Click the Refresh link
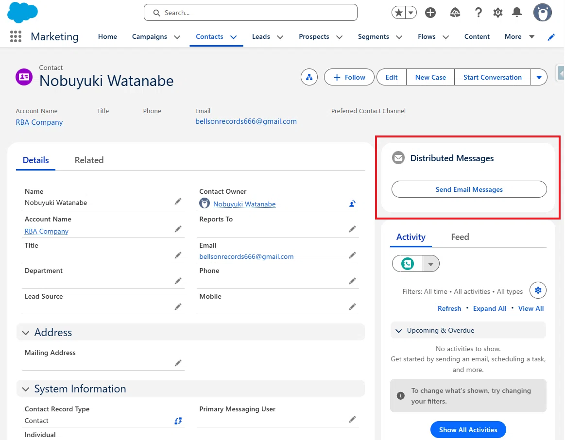The height and width of the screenshot is (440, 565). (x=449, y=308)
